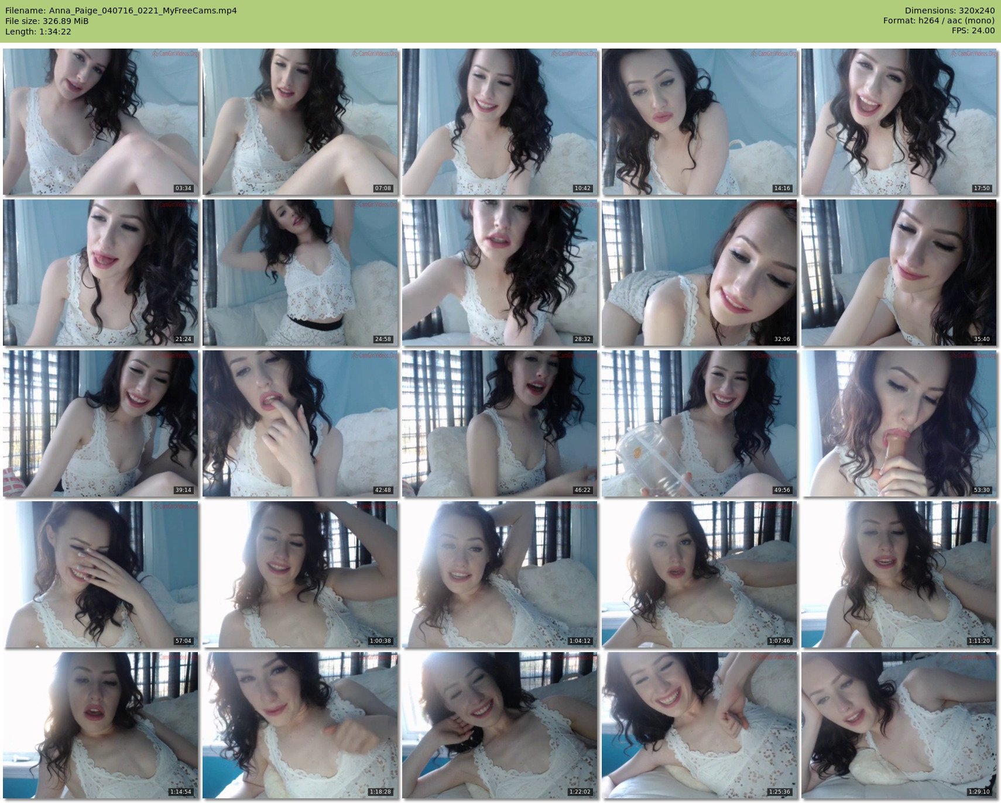Open the frame marked 57:04
Image resolution: width=1001 pixels, height=803 pixels.
point(101,574)
